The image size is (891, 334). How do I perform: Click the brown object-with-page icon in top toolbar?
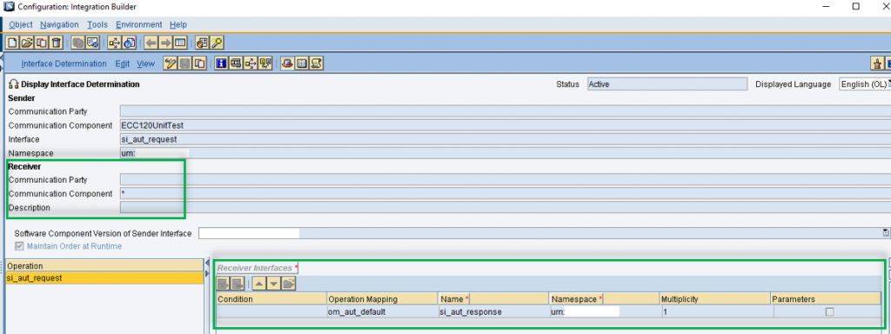(x=202, y=43)
